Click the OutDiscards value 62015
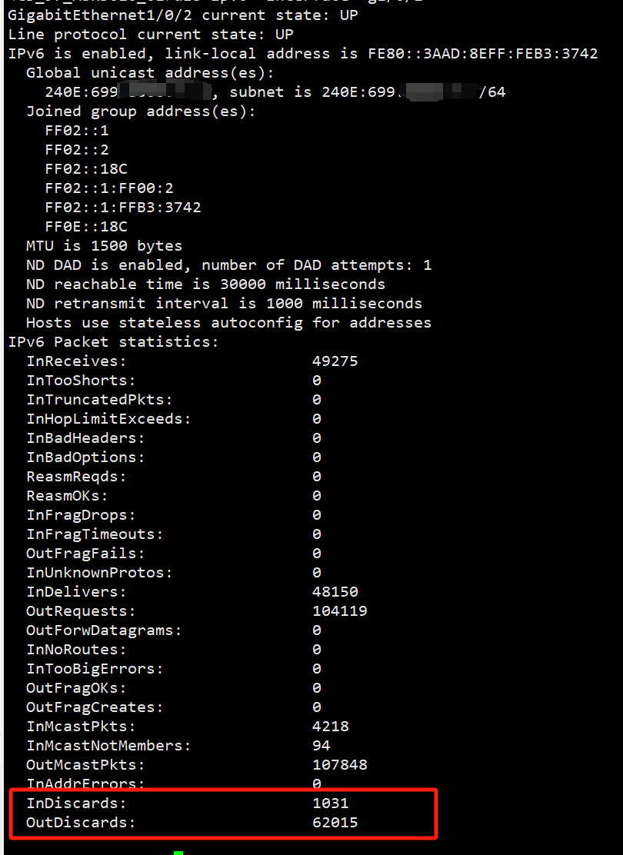623x855 pixels. tap(335, 823)
